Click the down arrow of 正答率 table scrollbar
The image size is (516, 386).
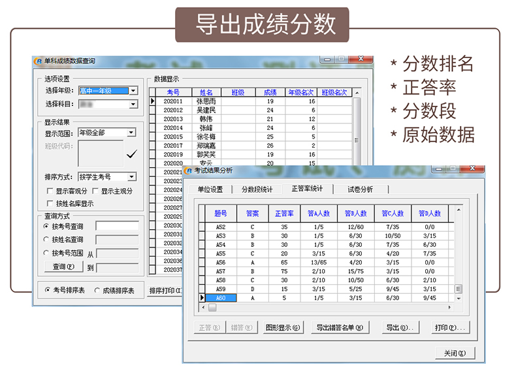(x=459, y=298)
